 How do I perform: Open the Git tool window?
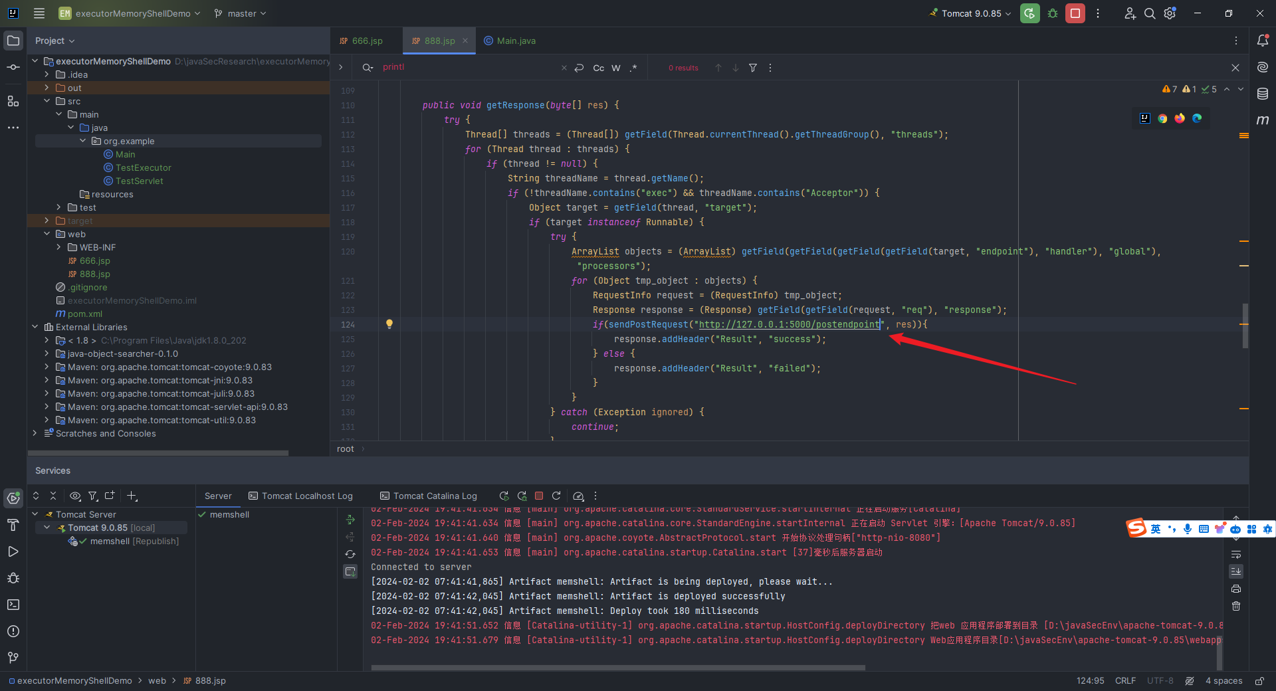coord(13,658)
